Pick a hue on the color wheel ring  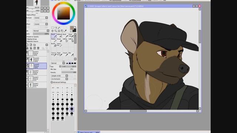coord(63,3)
